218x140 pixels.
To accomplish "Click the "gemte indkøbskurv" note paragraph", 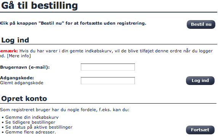I will tap(106, 53).
